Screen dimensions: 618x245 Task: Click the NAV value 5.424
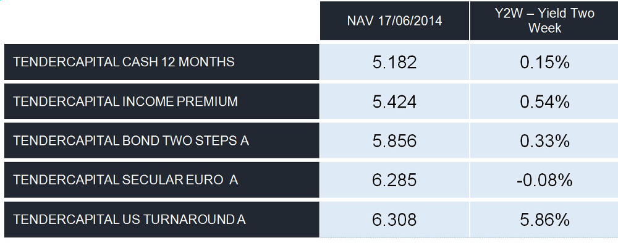tap(394, 102)
